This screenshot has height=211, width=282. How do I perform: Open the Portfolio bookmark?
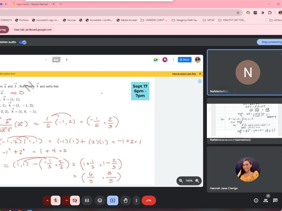click(22, 20)
